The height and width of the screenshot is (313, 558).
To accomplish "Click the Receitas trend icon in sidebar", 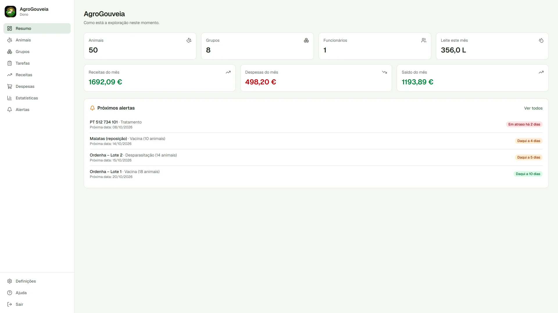I will [10, 75].
